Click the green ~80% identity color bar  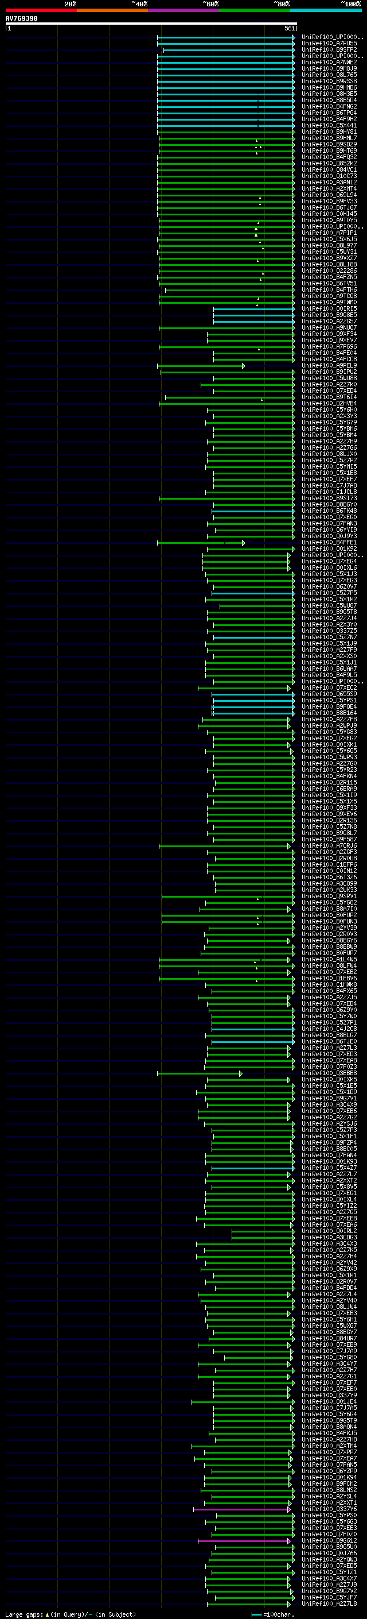(x=255, y=10)
